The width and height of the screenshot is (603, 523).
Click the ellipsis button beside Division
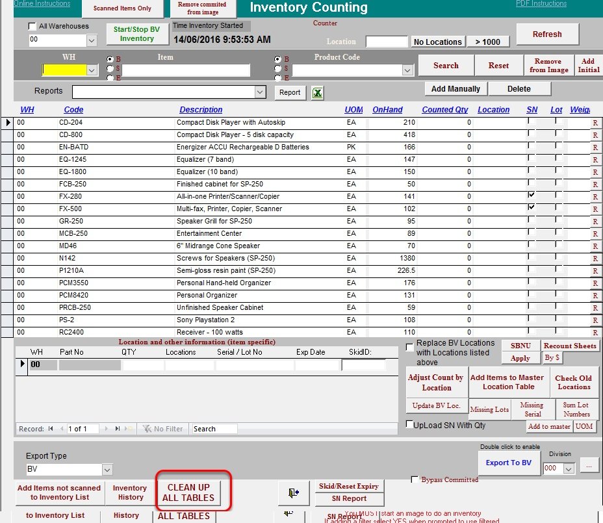tap(589, 466)
